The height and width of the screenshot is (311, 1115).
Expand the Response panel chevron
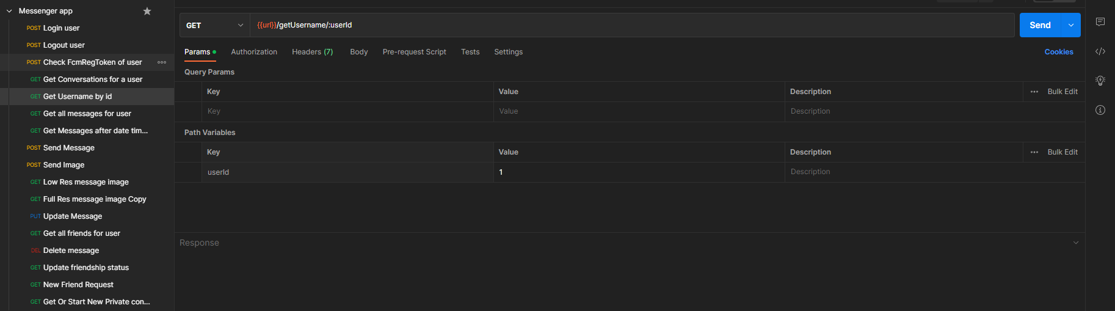(x=1076, y=243)
